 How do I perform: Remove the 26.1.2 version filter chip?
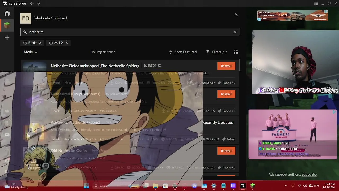tap(66, 43)
